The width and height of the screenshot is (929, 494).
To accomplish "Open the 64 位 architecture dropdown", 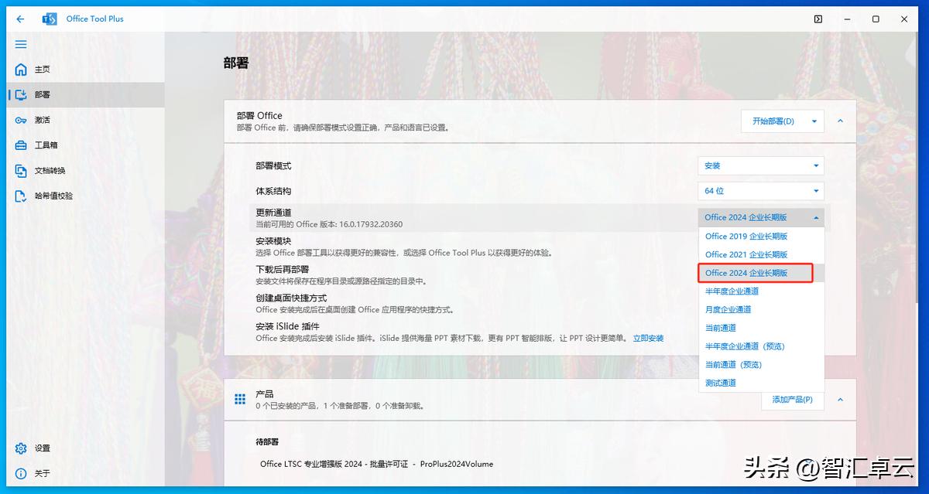I will (x=760, y=190).
